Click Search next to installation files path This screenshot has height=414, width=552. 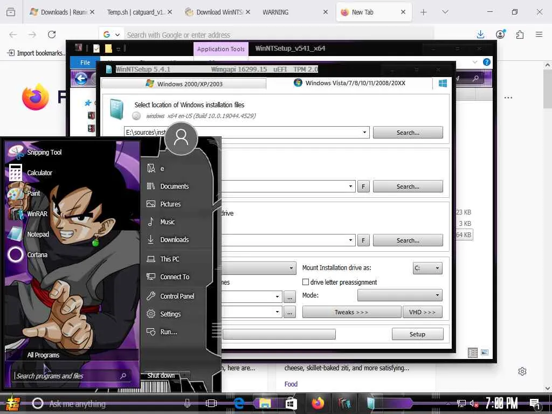408,133
